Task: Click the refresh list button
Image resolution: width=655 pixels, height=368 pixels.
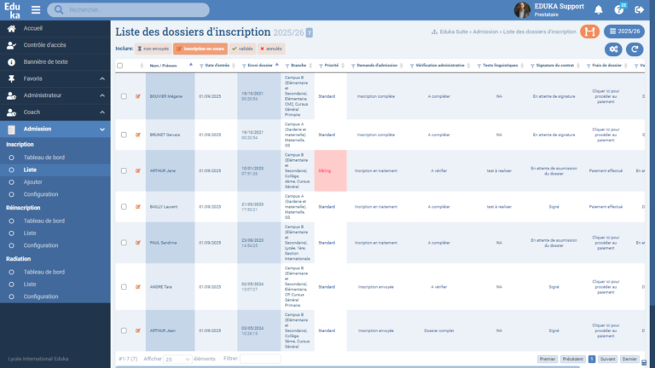Action: coord(634,49)
